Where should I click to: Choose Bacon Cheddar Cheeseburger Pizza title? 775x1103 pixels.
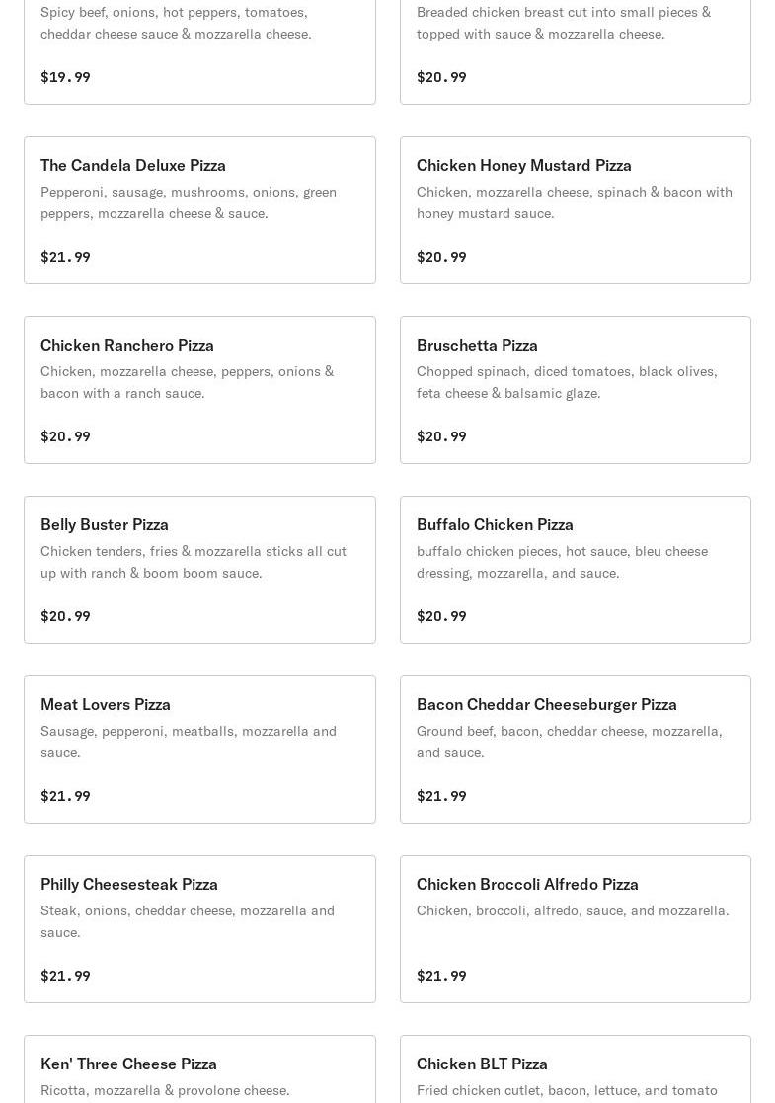[x=546, y=704]
